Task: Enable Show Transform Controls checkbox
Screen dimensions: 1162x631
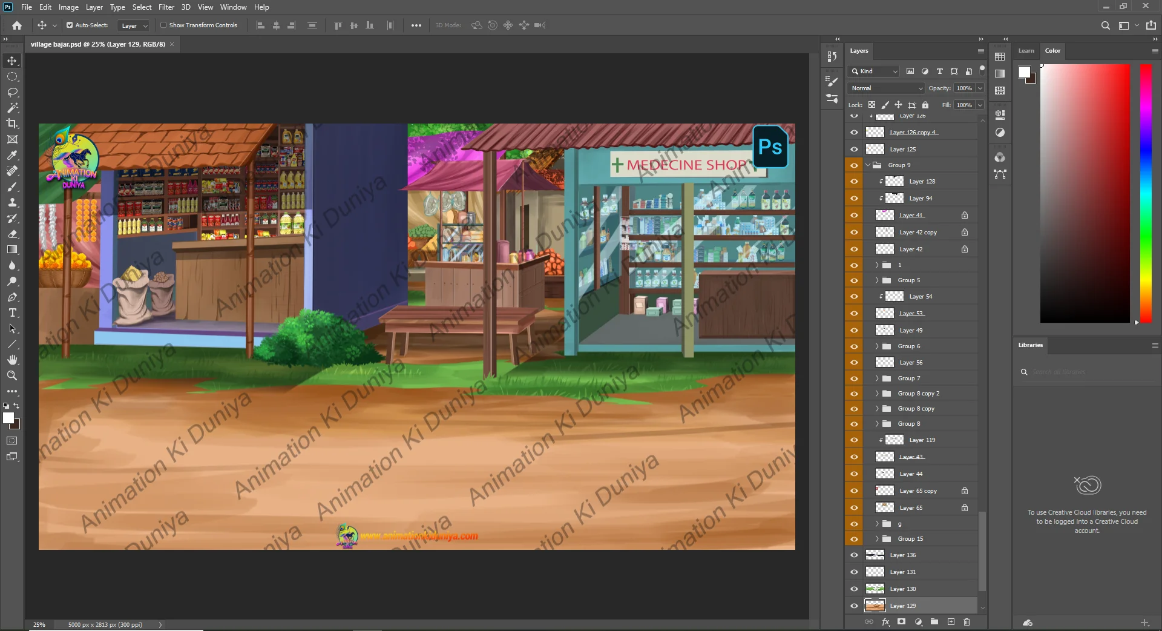Action: [x=163, y=25]
